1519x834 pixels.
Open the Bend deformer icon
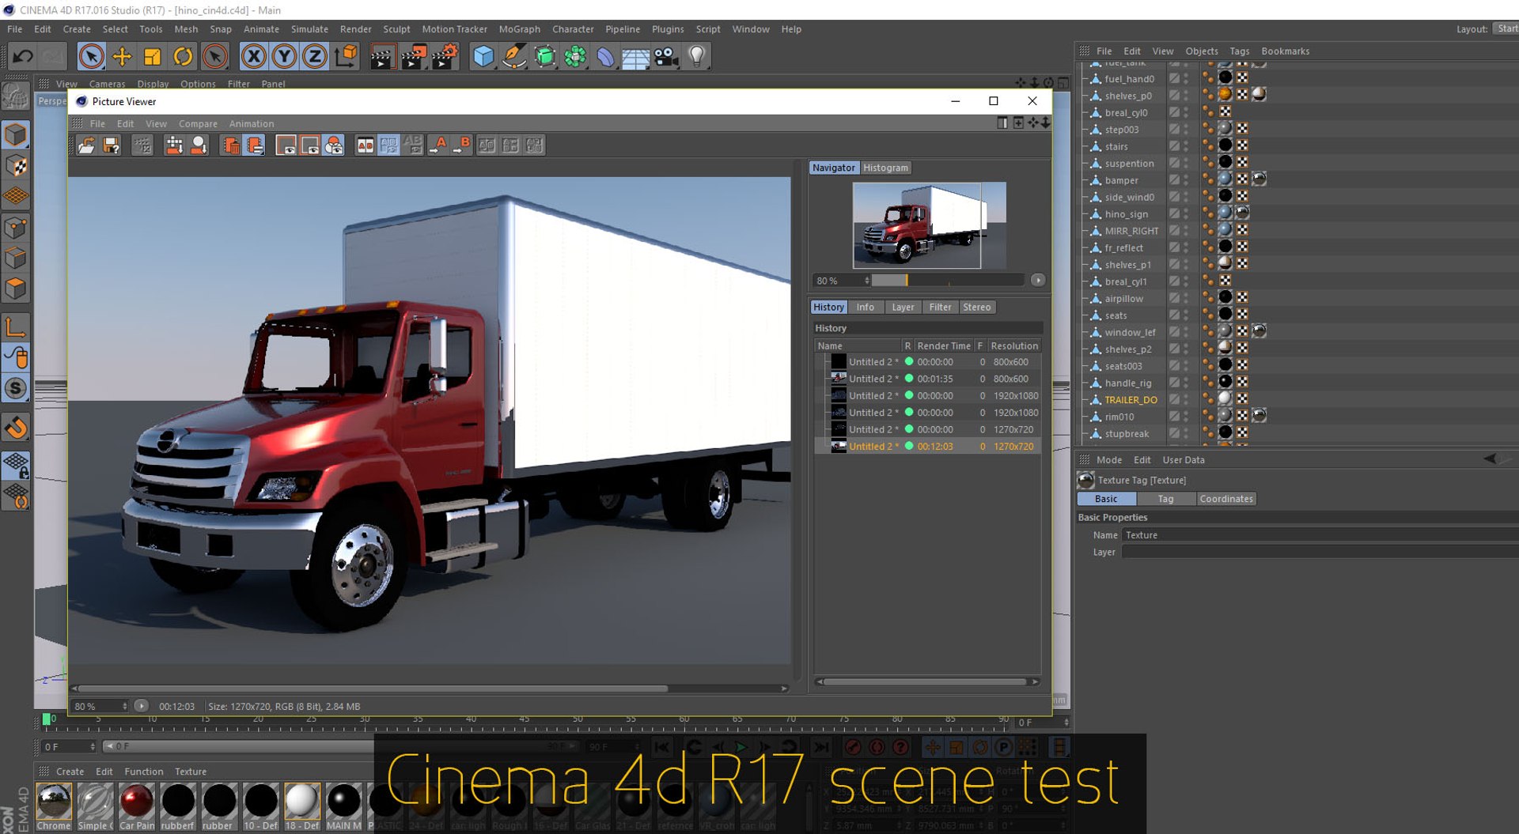(x=605, y=56)
